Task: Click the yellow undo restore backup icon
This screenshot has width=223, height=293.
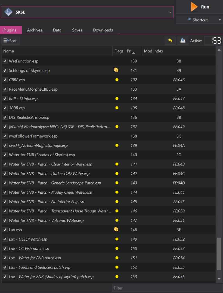Action: (170, 40)
